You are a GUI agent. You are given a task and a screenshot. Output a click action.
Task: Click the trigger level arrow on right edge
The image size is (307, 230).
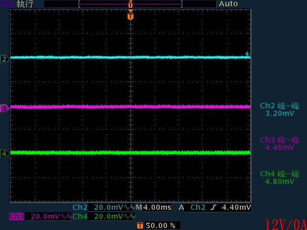point(247,54)
